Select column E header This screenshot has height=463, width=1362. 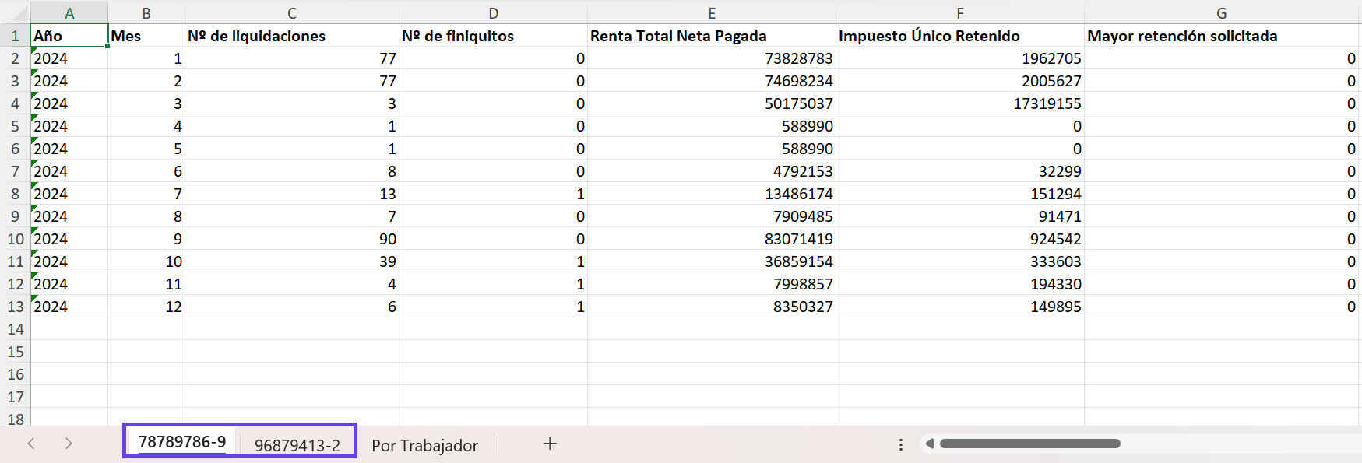[712, 12]
